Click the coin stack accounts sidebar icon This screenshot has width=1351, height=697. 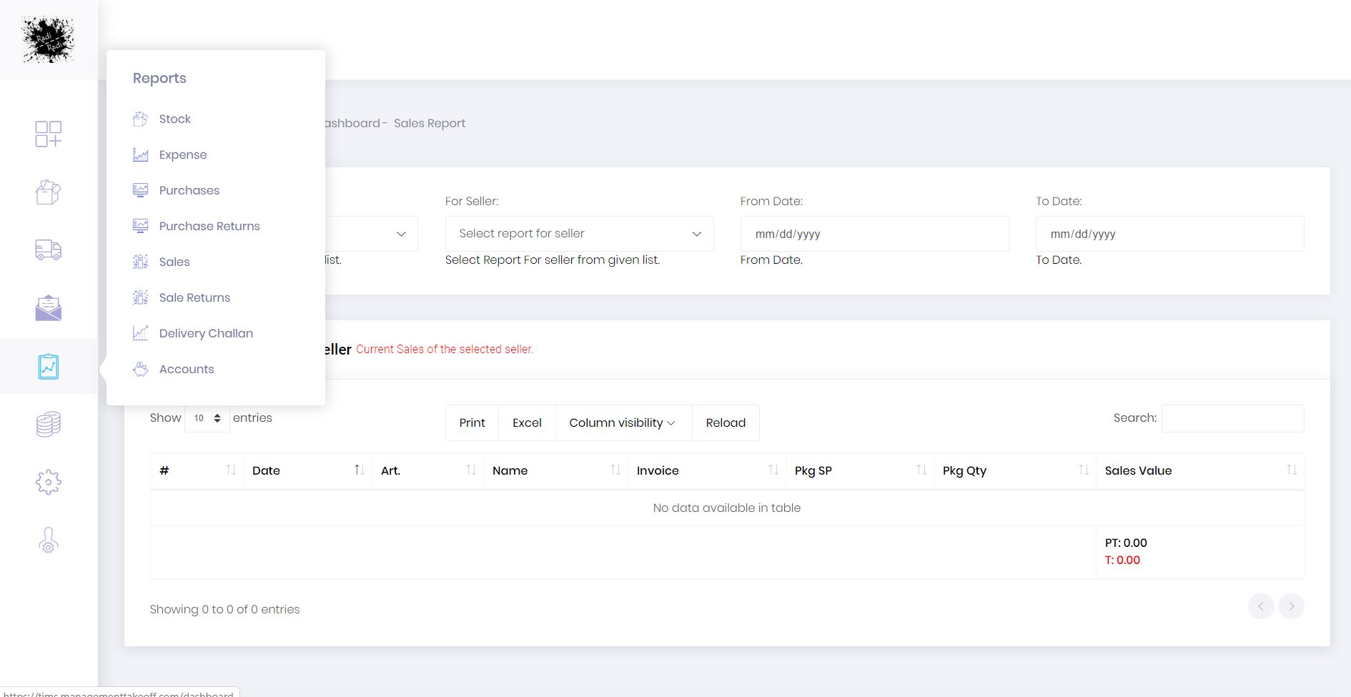click(49, 425)
